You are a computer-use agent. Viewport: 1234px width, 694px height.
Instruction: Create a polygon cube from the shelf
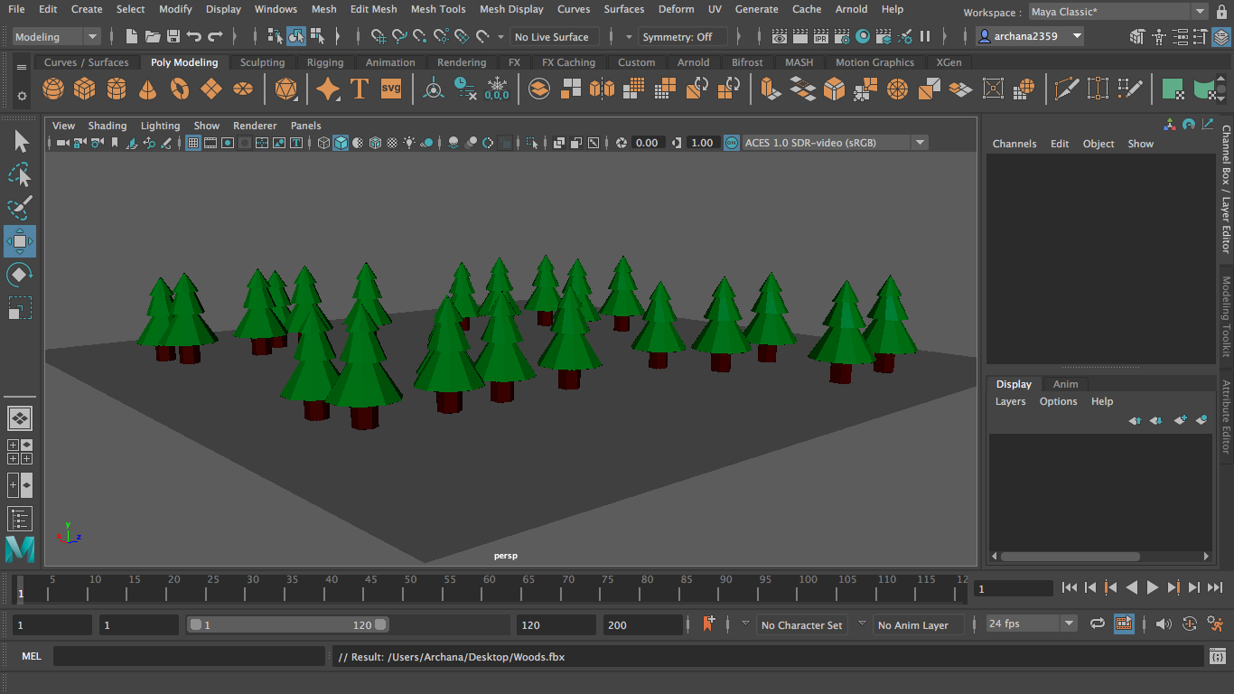click(85, 89)
